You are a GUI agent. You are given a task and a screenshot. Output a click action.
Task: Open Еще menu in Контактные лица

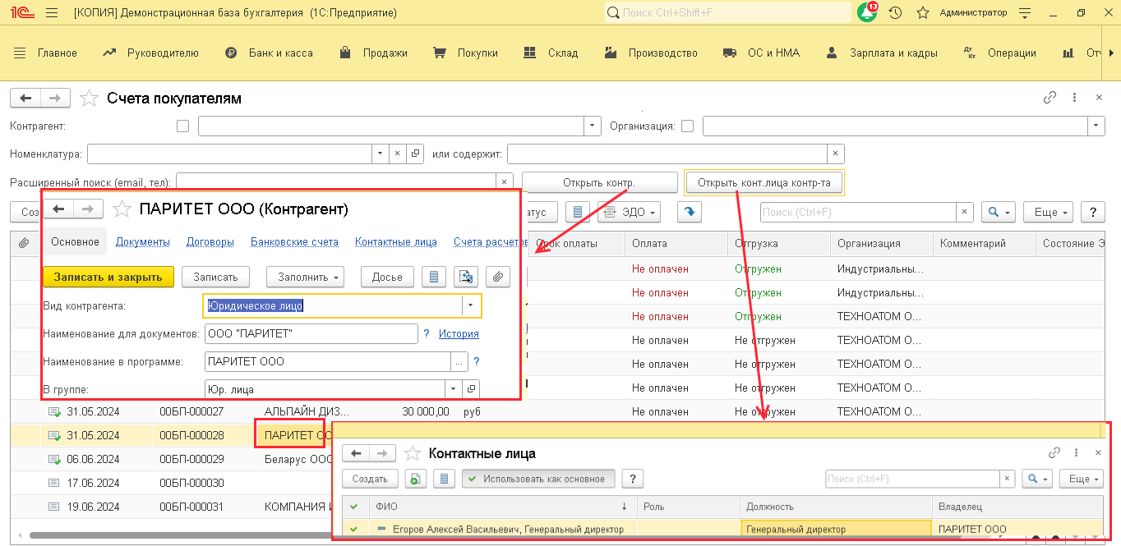pyautogui.click(x=1080, y=479)
